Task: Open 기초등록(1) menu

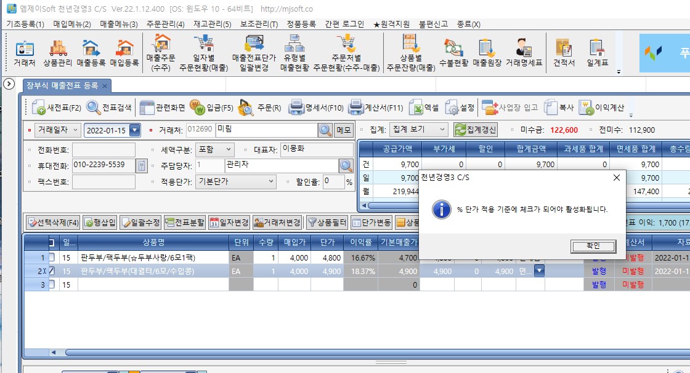Action: point(25,24)
